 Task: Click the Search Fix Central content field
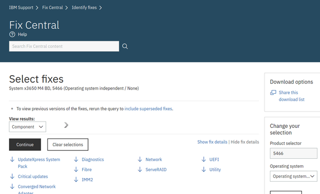(x=64, y=46)
